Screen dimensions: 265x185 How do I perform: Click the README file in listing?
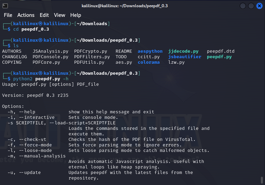pyautogui.click(x=124, y=51)
